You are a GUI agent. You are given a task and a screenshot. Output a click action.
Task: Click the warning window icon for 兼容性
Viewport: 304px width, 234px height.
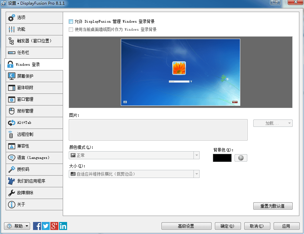point(11,146)
